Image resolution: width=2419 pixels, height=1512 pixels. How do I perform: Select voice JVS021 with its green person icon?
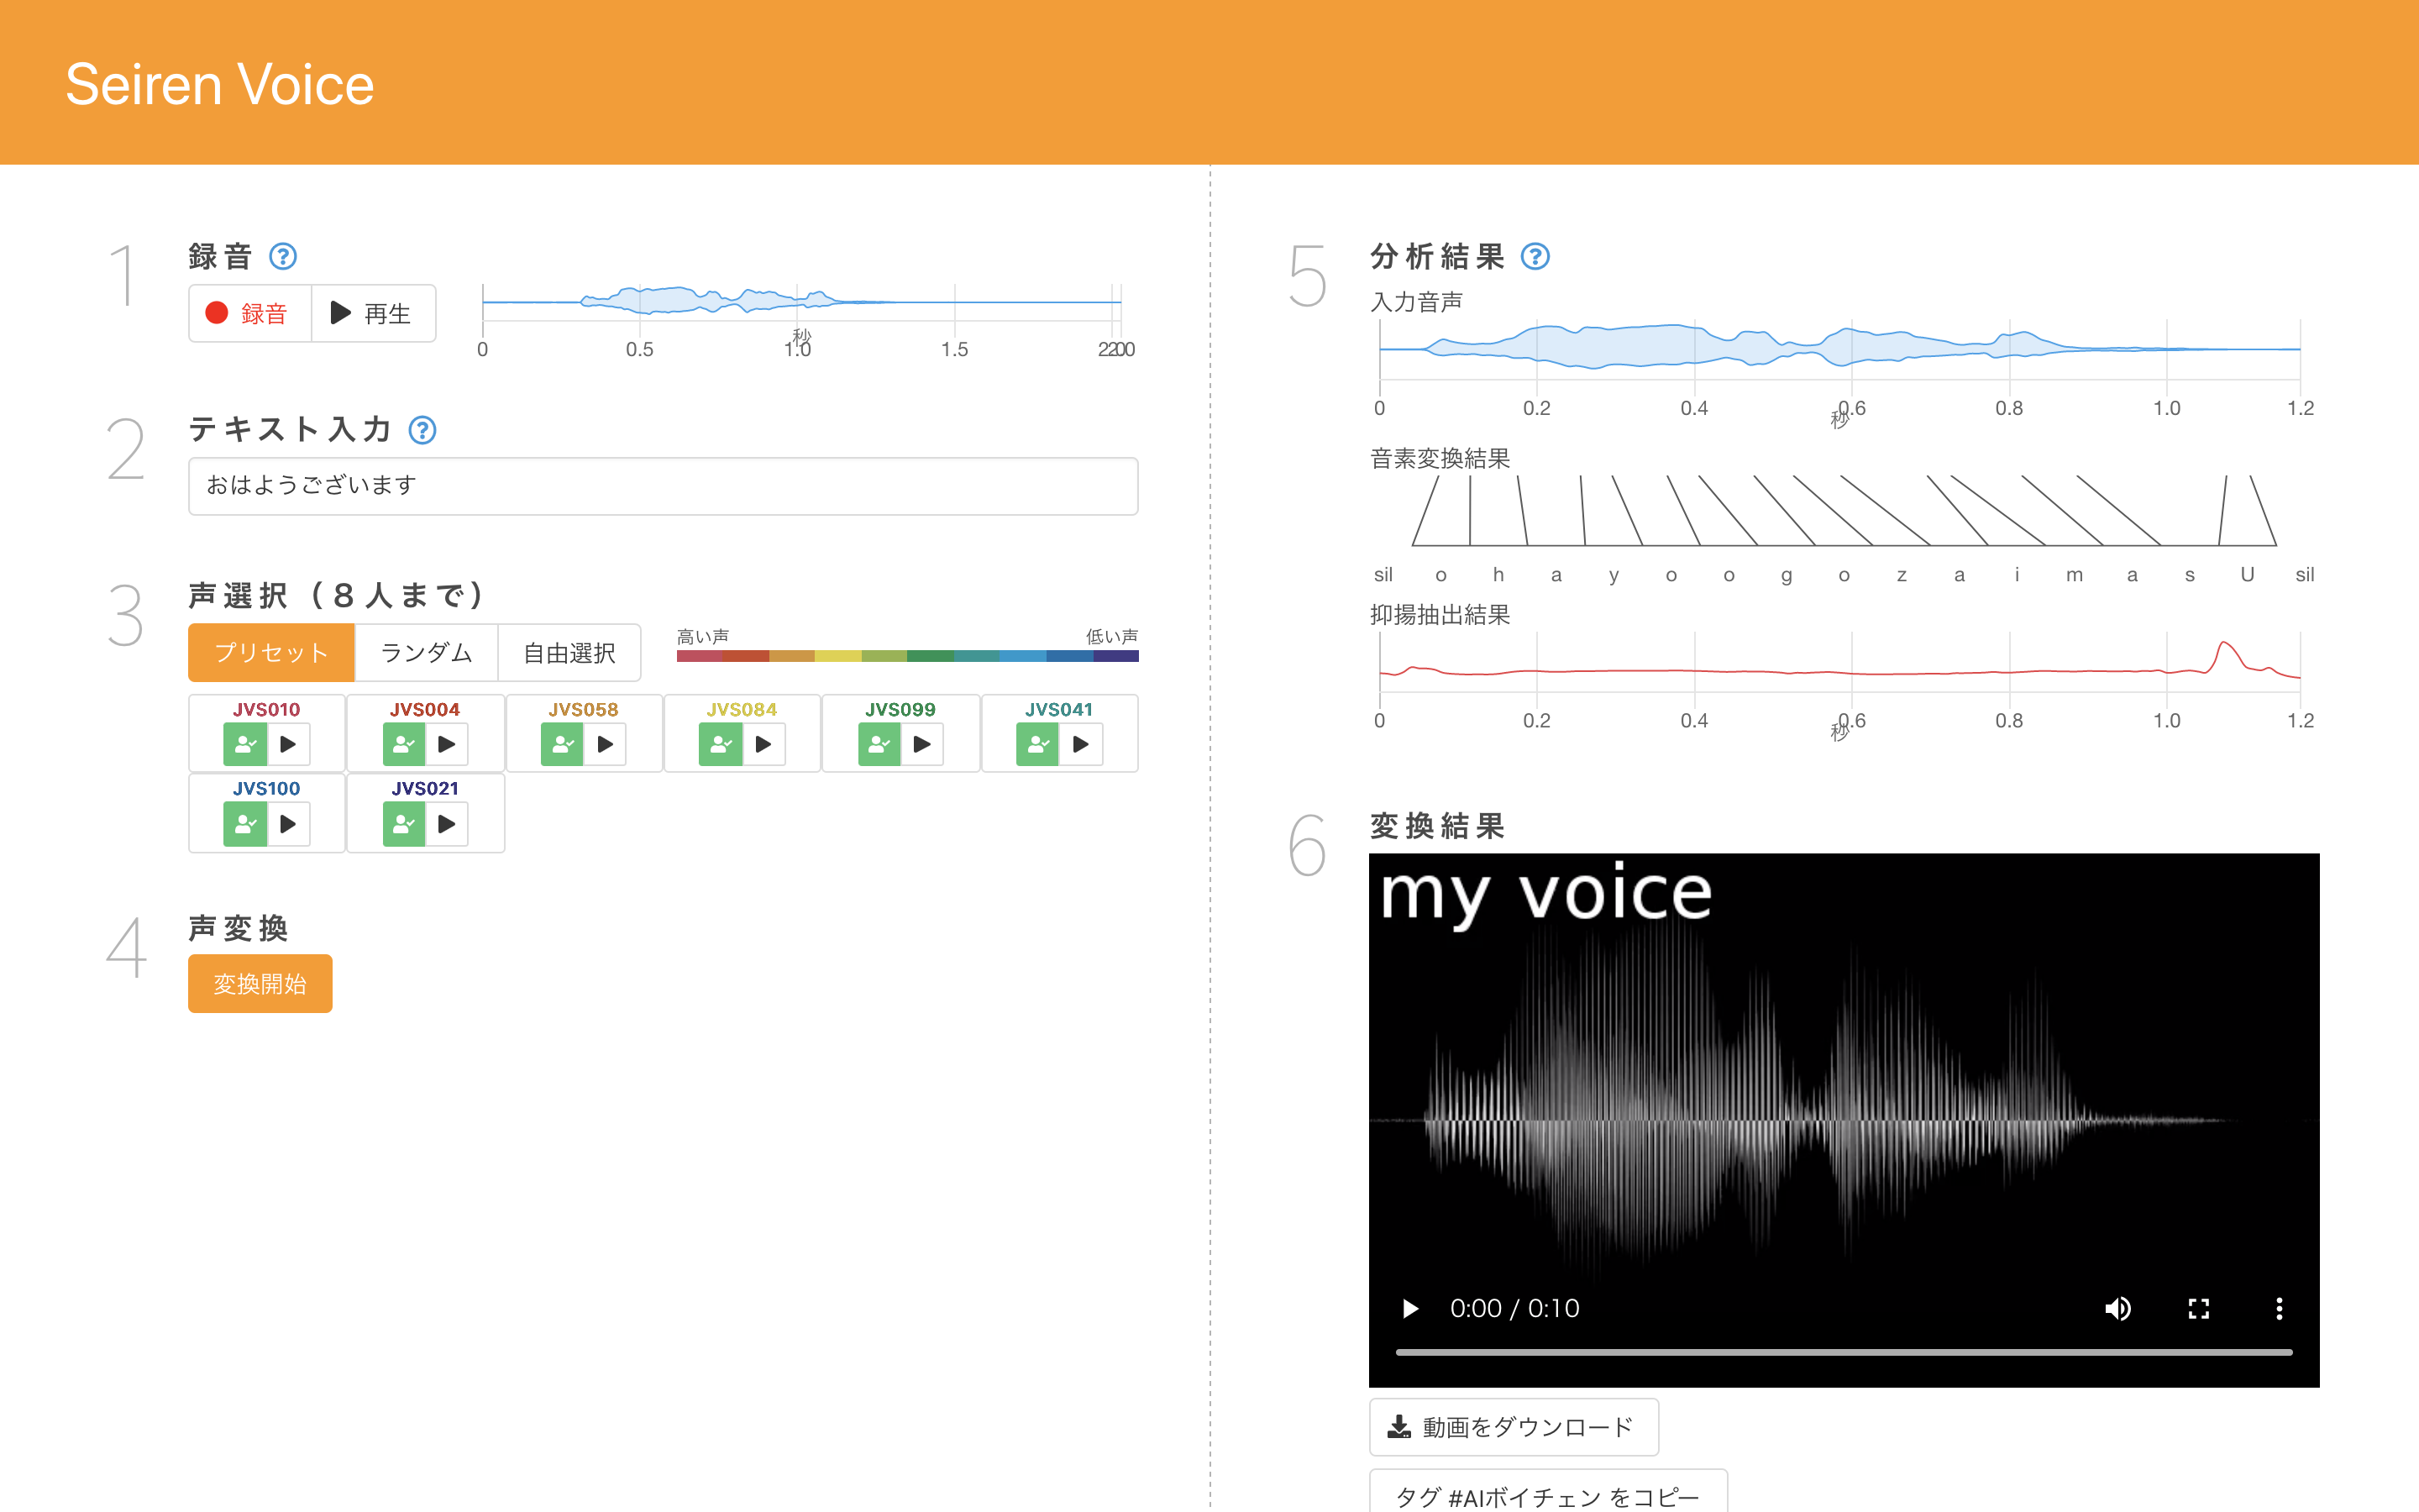pyautogui.click(x=404, y=824)
